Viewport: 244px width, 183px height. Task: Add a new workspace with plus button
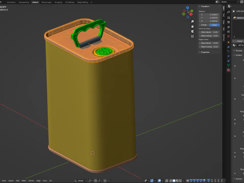tap(91, 2)
